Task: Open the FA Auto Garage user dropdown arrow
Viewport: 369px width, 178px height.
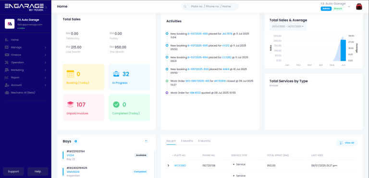Action: point(349,7)
